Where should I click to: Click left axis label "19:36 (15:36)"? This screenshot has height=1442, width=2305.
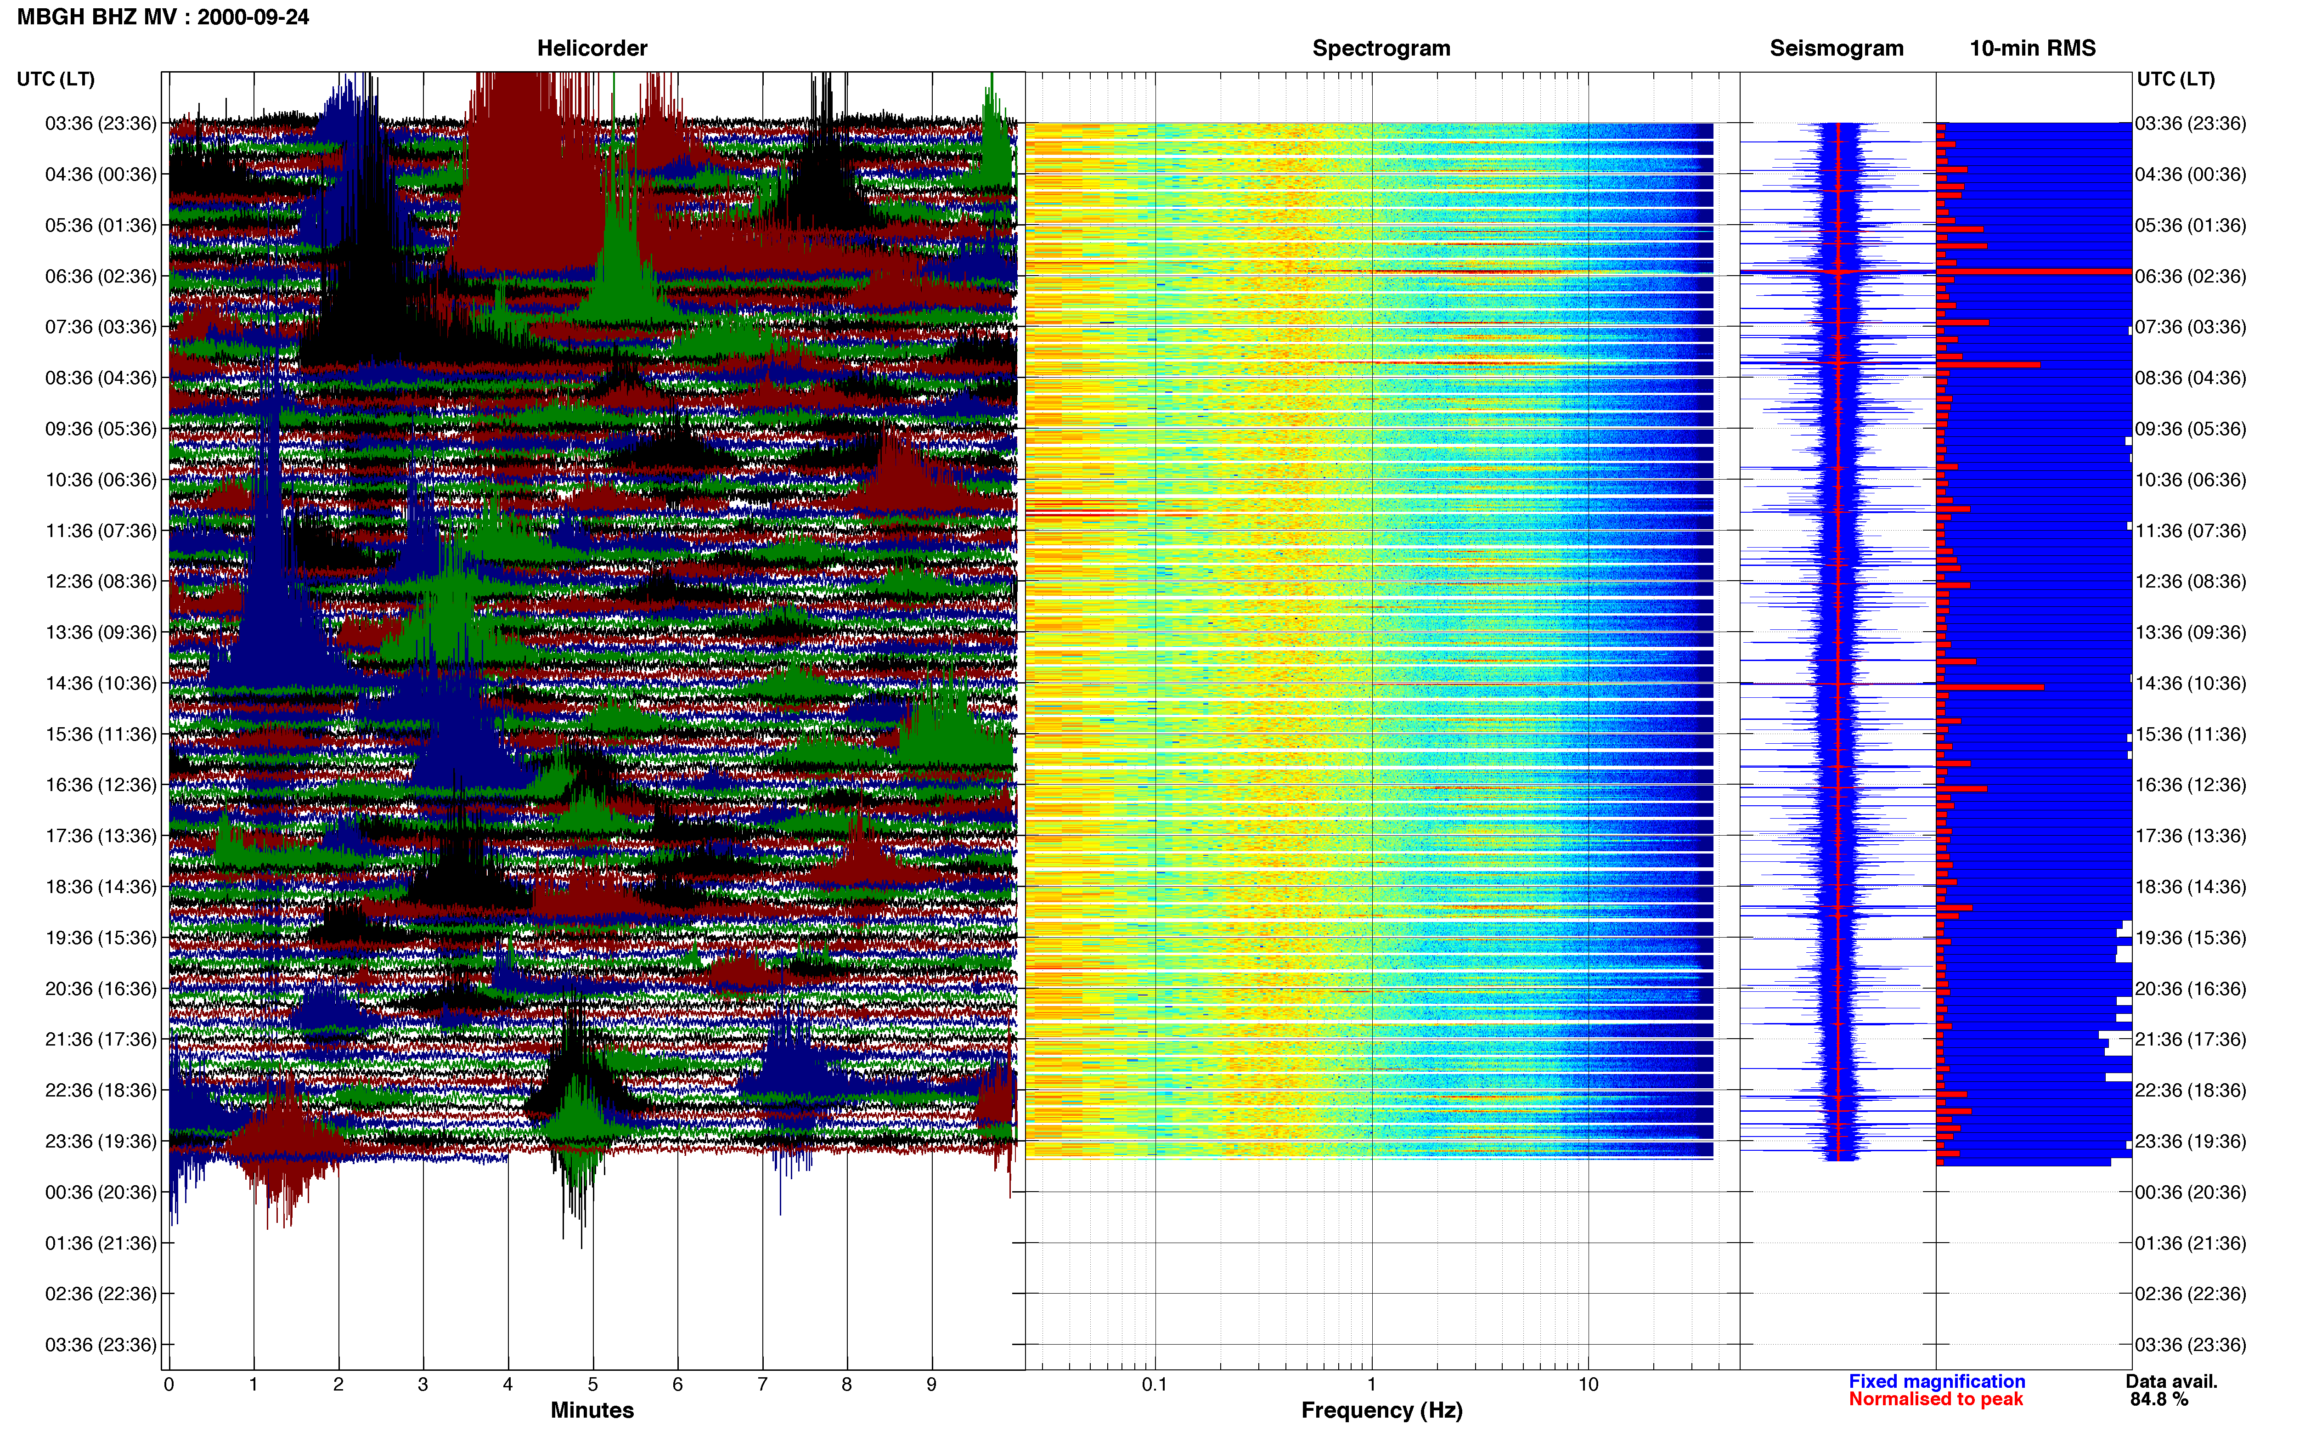click(100, 938)
